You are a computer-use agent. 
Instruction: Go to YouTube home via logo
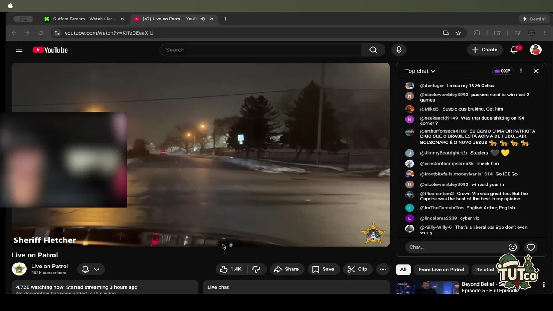pos(50,50)
